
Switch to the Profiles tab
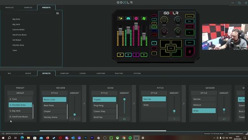pyautogui.click(x=9, y=7)
